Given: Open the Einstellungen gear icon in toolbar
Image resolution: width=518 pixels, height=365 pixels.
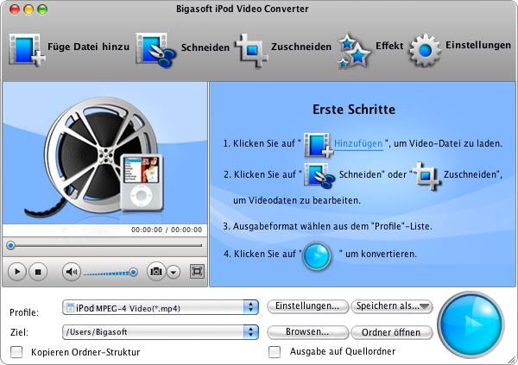Looking at the screenshot, I should [x=425, y=50].
